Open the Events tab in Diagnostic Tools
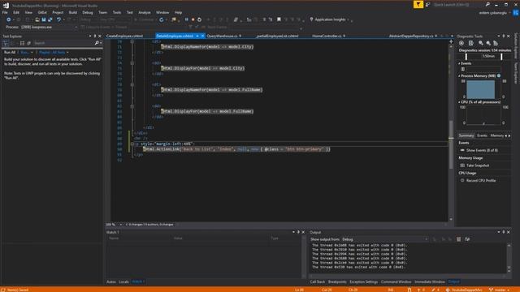The height and width of the screenshot is (292, 520). 482,135
